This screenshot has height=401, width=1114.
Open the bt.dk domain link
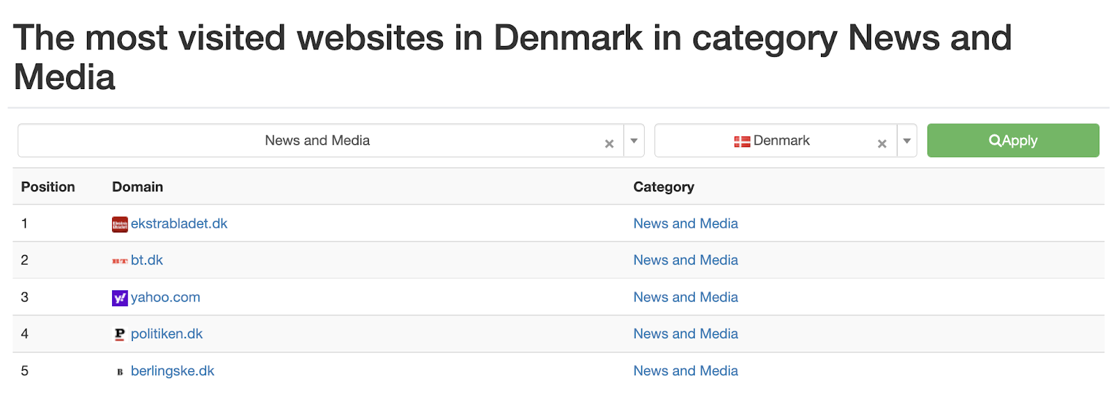pyautogui.click(x=147, y=260)
